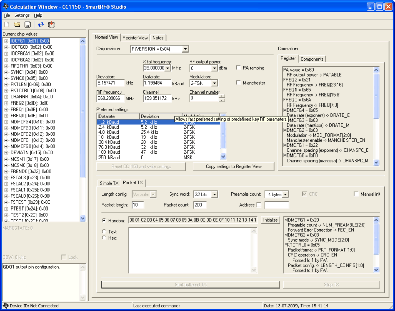Select the Hex radio button

point(104,238)
